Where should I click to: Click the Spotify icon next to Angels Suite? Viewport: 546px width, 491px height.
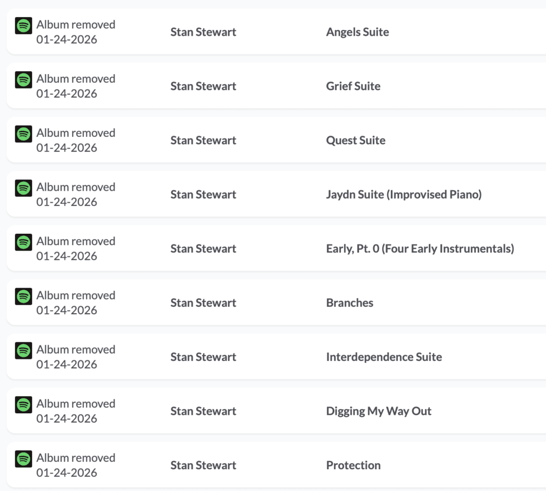tap(23, 25)
